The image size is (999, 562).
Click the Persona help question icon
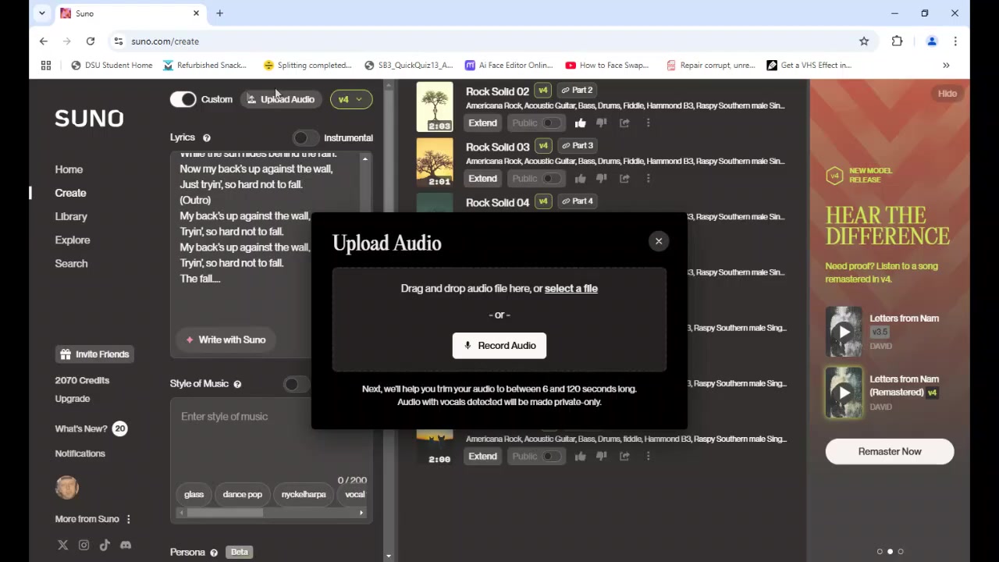click(214, 553)
